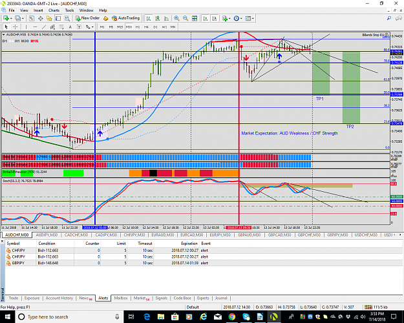Expand the Arrows objects dropdown
Screen dimensions: 404x323
(x=92, y=26)
